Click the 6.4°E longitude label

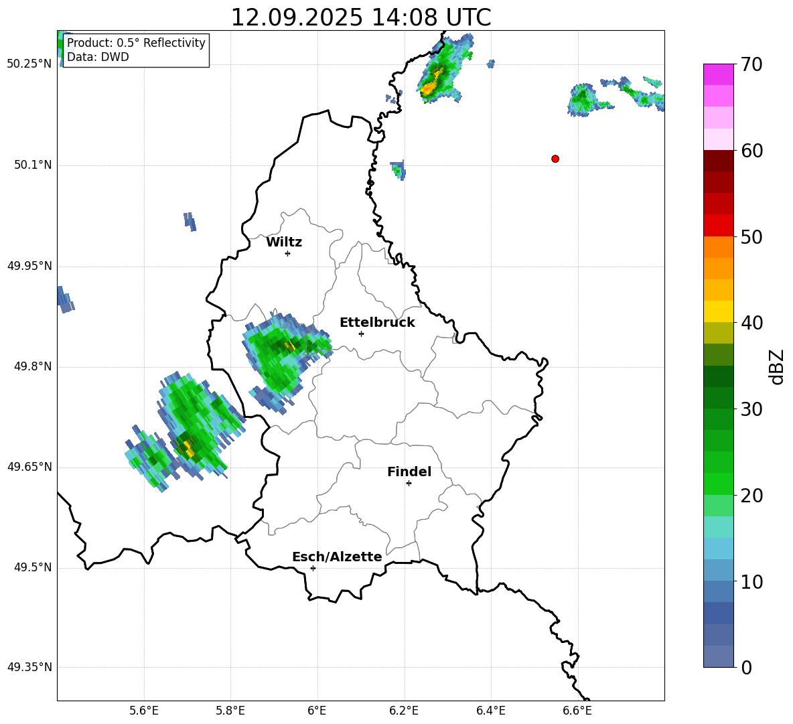(490, 711)
